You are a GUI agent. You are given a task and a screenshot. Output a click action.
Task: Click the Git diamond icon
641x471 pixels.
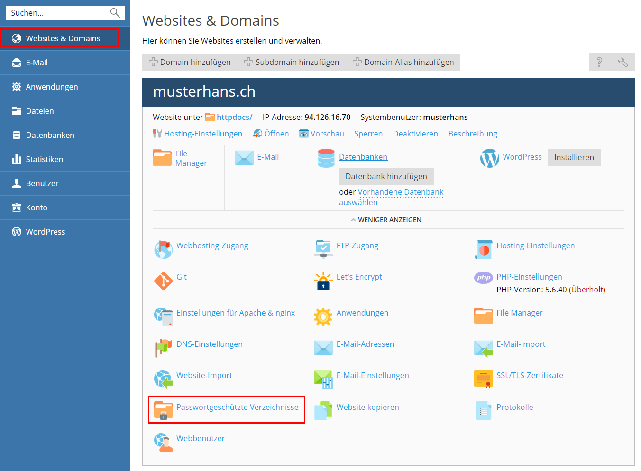coord(163,281)
